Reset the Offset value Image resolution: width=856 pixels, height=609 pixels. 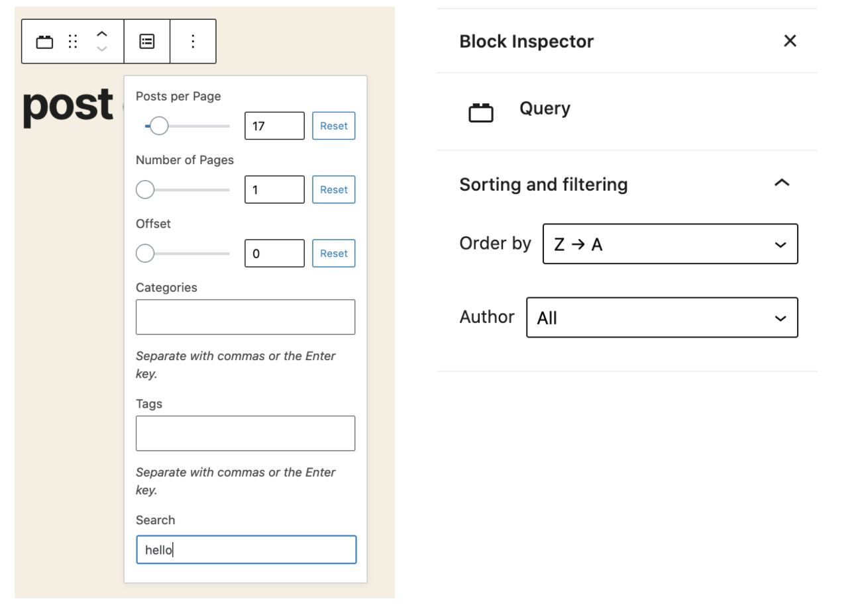(333, 254)
